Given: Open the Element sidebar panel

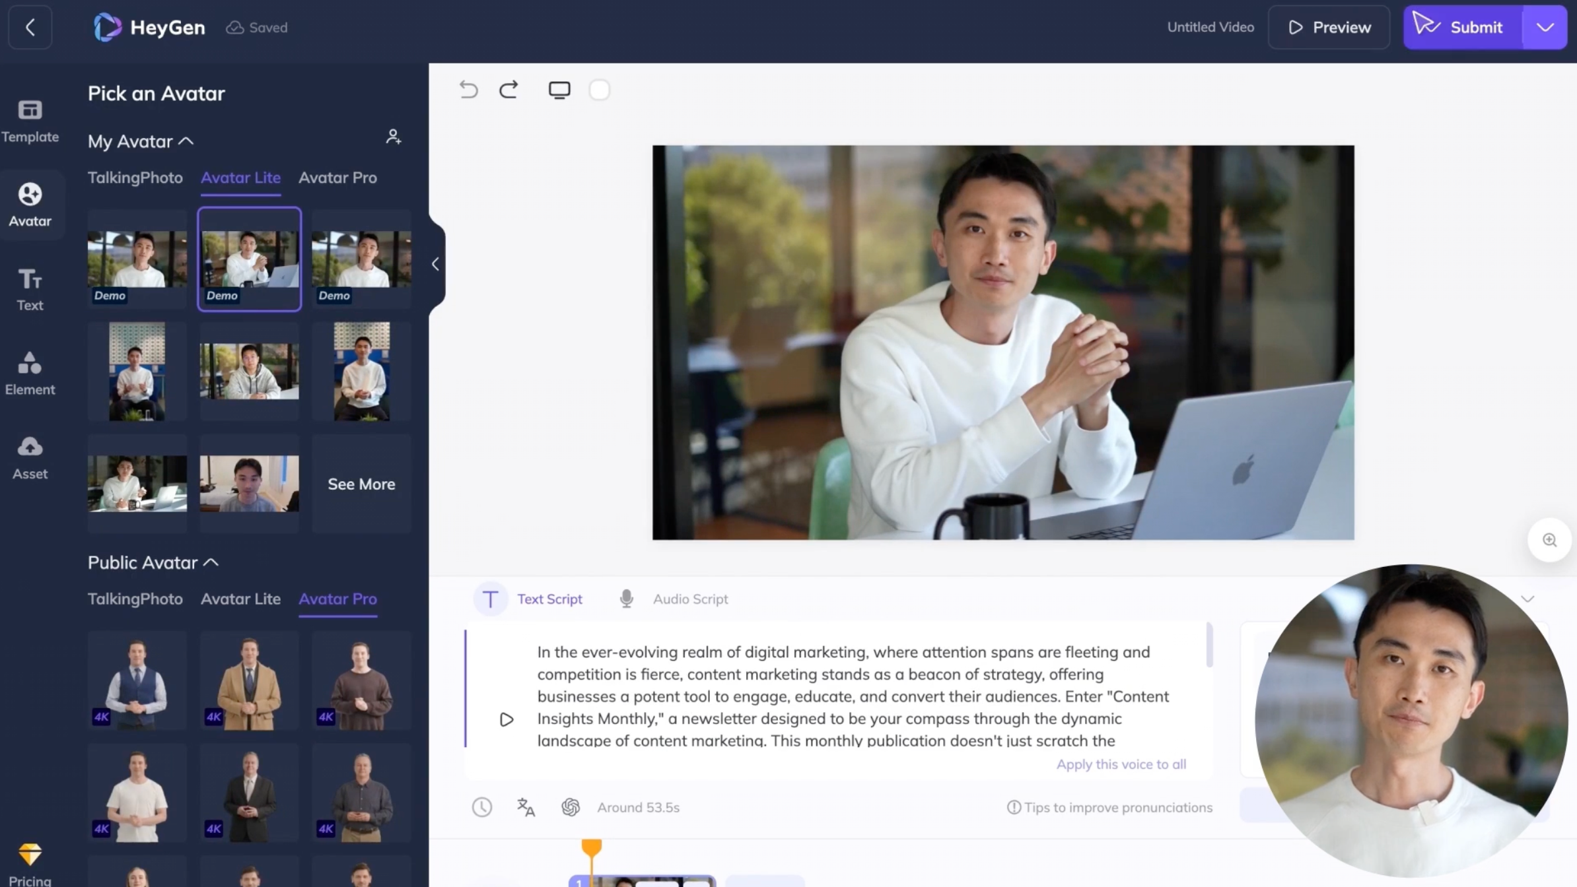Looking at the screenshot, I should click(x=30, y=373).
